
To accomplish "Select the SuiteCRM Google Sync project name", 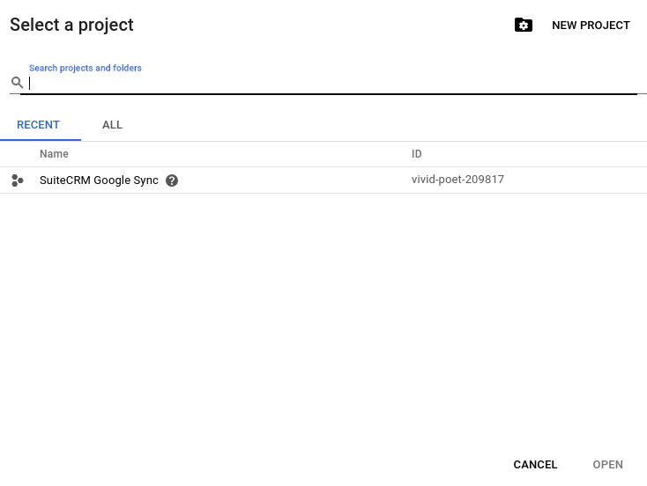I will tap(99, 180).
